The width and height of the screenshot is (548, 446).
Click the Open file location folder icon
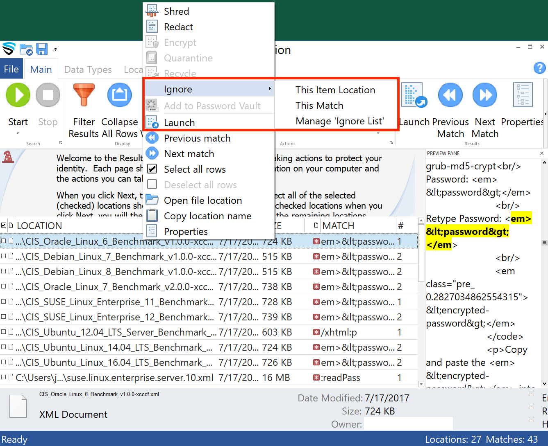[x=152, y=200]
